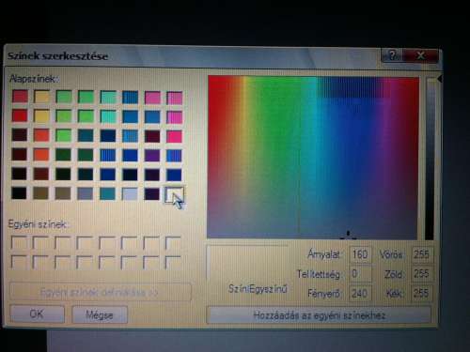Select the last custom slot in second row

pos(173,263)
